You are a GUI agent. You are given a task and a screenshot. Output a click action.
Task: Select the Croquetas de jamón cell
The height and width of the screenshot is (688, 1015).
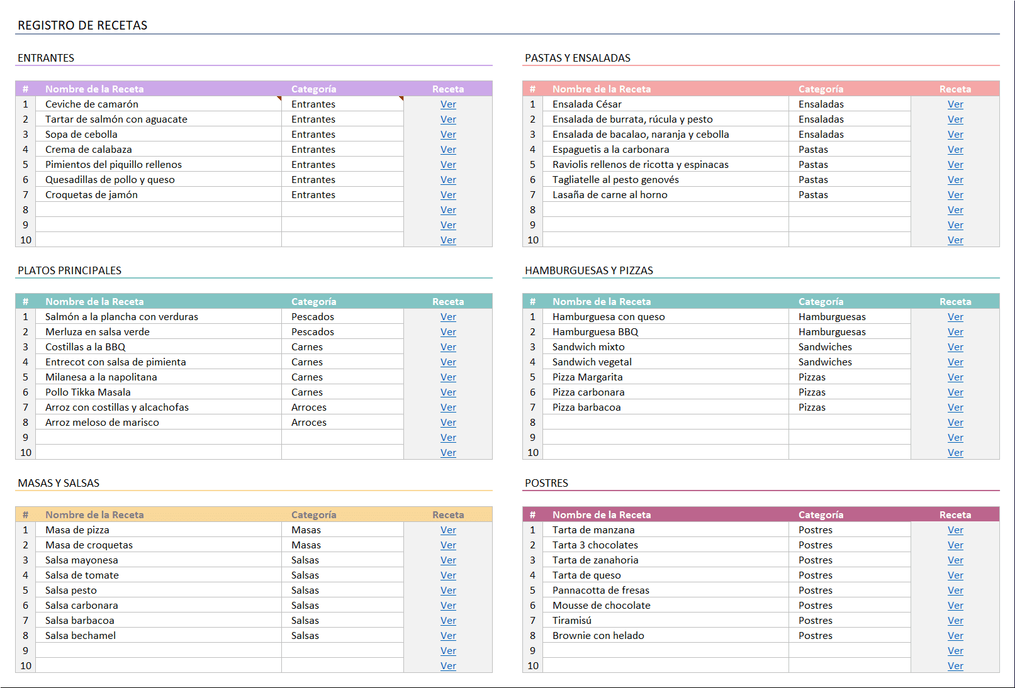(x=159, y=195)
